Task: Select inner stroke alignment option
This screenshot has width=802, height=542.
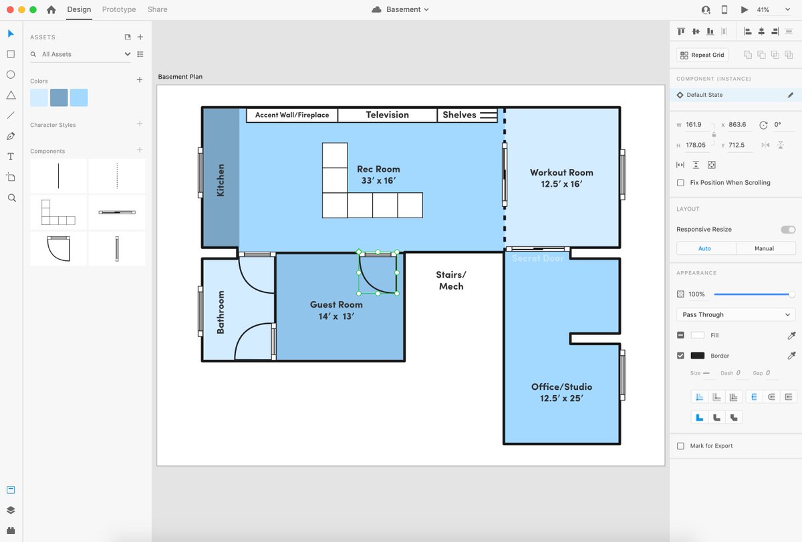Action: pos(699,396)
